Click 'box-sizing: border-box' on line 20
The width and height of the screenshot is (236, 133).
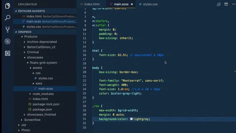(x=118, y=72)
